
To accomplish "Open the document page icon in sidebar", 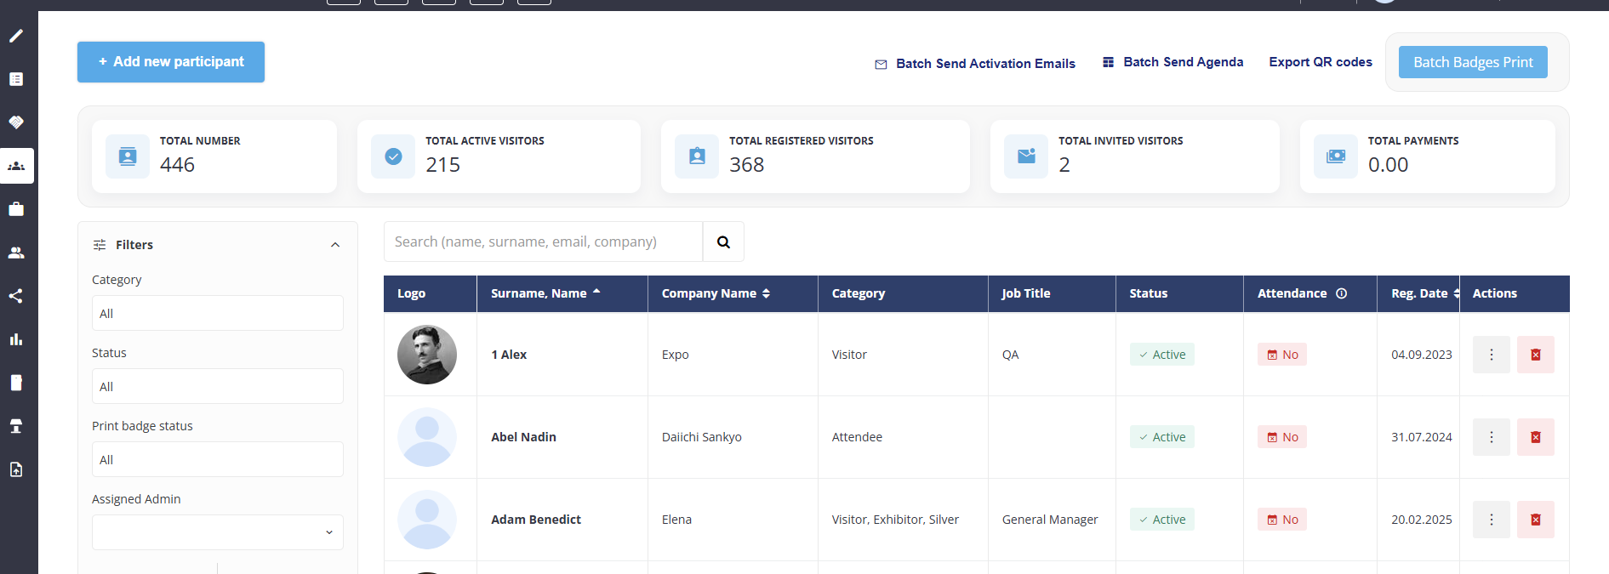I will point(16,383).
